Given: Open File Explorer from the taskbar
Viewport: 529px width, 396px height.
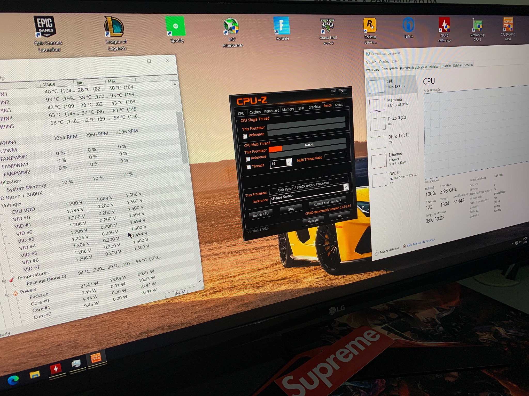Looking at the screenshot, I should (x=35, y=374).
